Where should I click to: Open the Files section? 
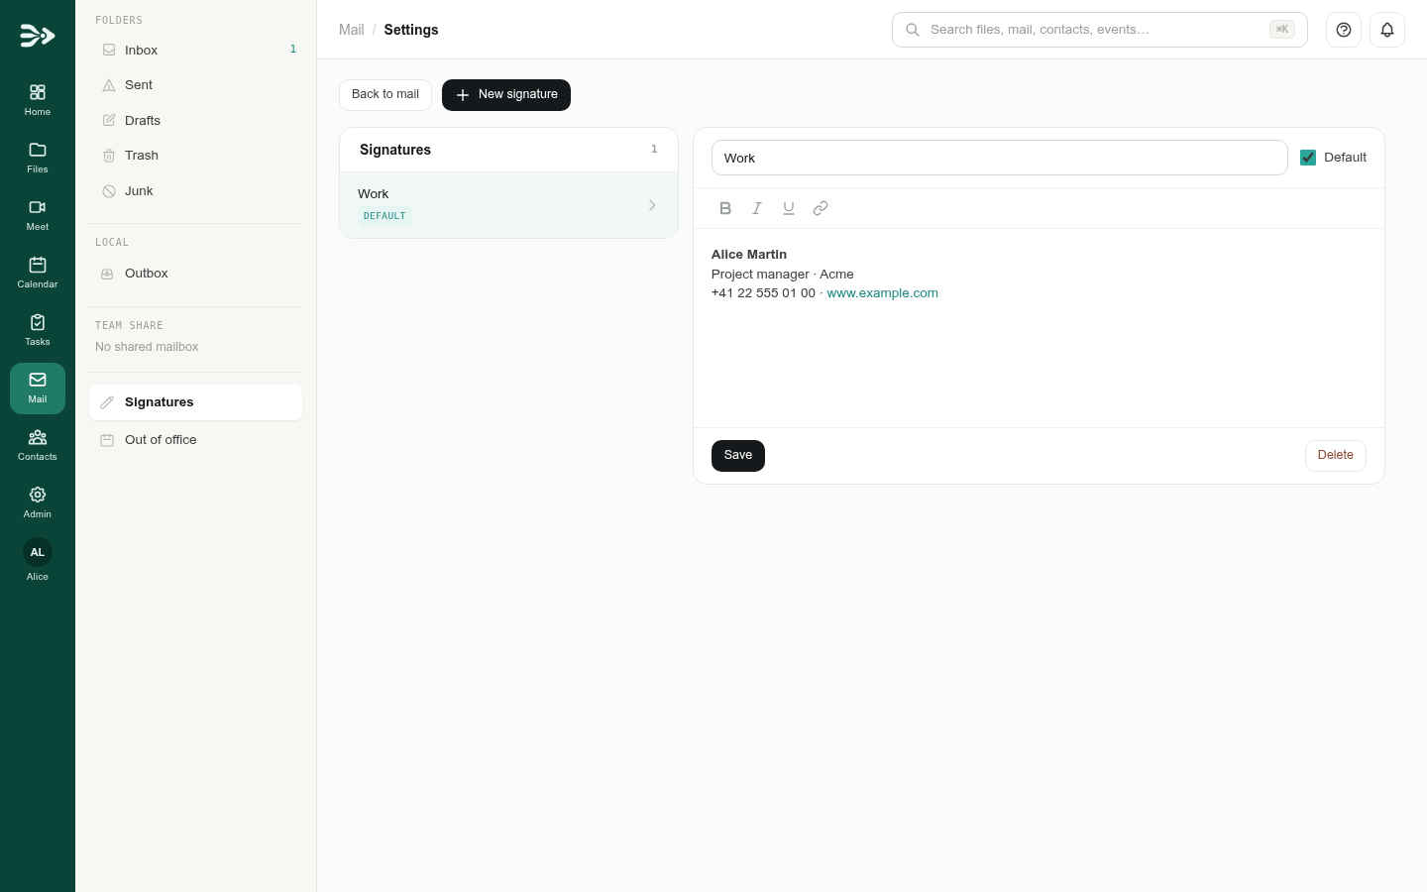pos(38,159)
